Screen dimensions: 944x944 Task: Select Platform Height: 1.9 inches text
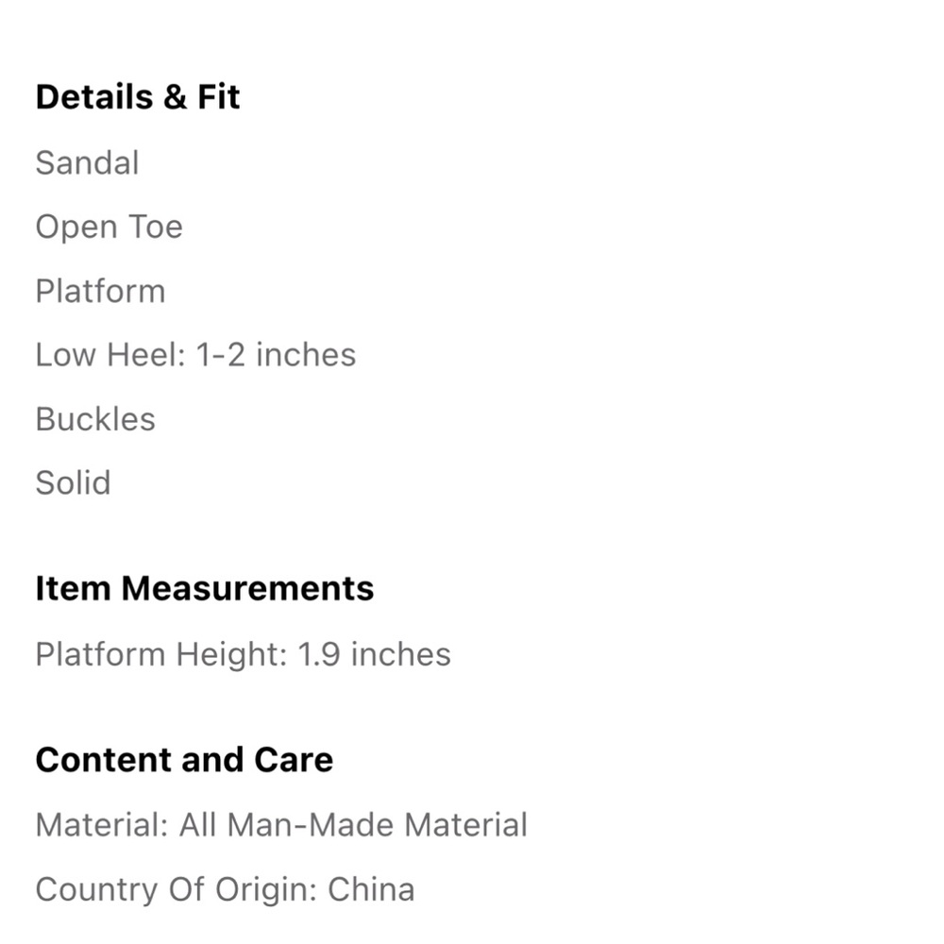(x=244, y=654)
